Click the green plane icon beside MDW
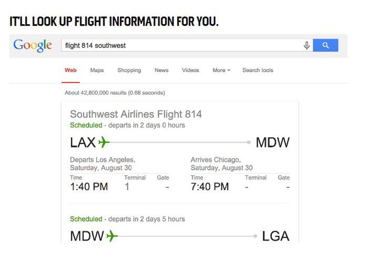Viewport: 368px width, 262px height. pos(112,236)
